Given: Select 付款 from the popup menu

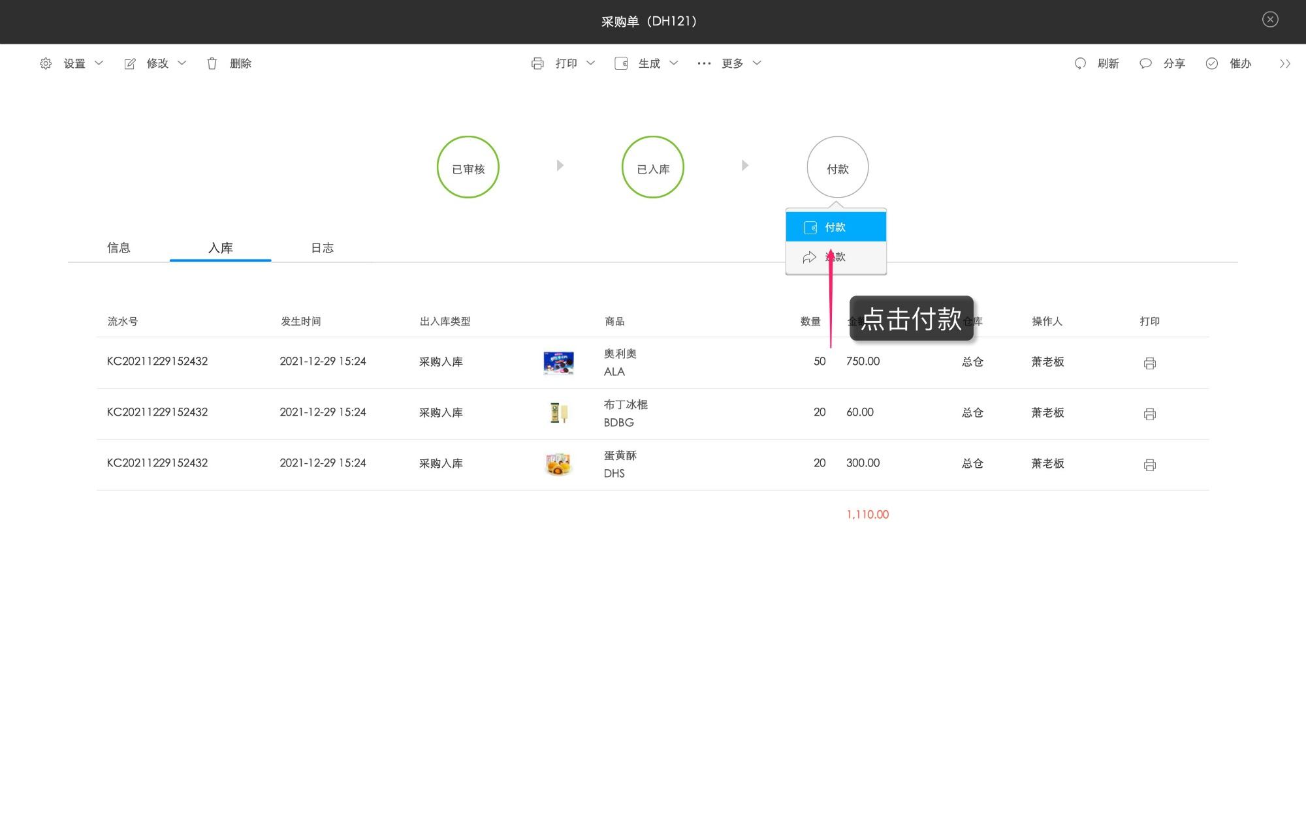Looking at the screenshot, I should click(x=836, y=227).
